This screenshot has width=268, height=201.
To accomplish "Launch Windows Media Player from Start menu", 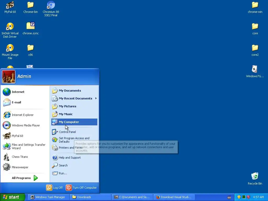I will click(x=25, y=125).
